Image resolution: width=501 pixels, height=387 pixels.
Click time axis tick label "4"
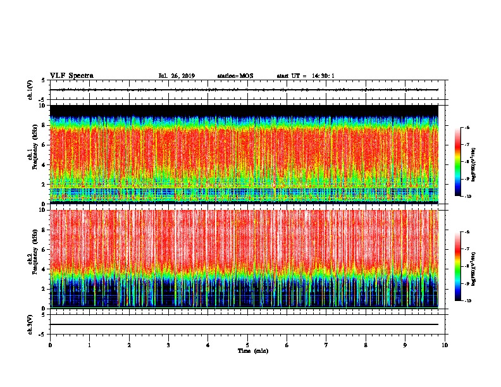pyautogui.click(x=208, y=345)
